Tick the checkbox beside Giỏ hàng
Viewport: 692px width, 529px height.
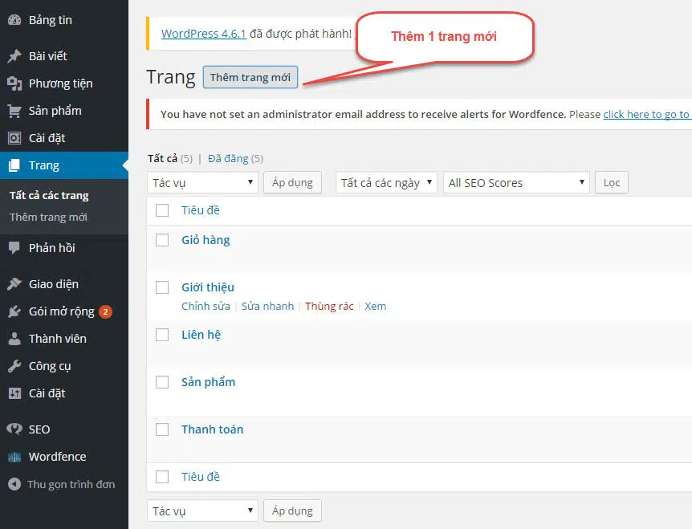[x=162, y=240]
